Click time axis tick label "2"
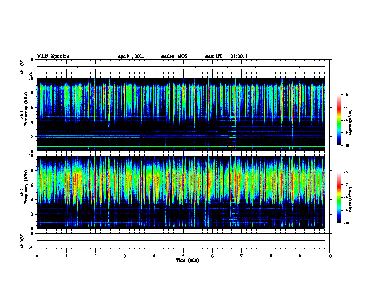The width and height of the screenshot is (371, 287). (96, 256)
